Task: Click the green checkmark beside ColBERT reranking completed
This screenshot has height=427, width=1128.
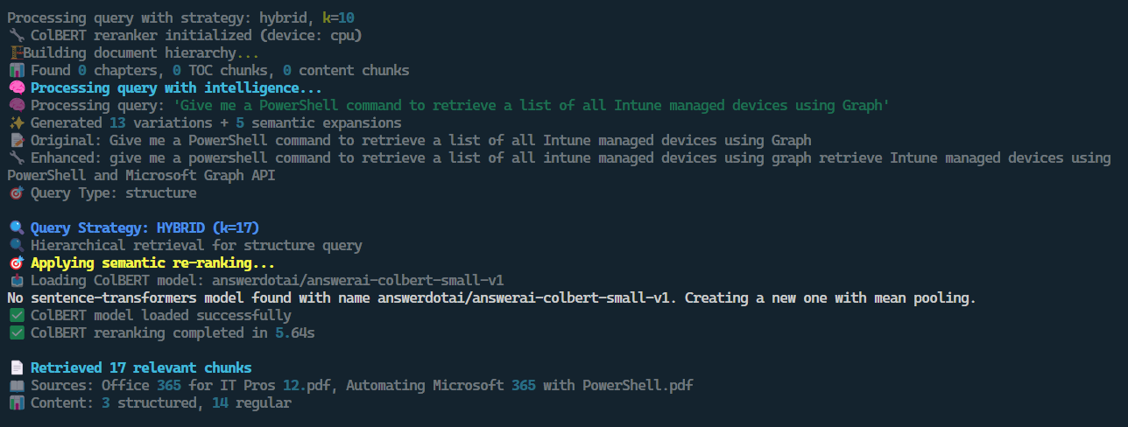Action: (15, 332)
